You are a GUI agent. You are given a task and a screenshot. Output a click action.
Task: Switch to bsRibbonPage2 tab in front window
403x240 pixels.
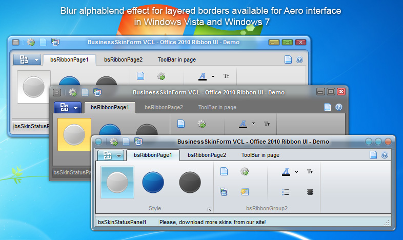click(x=207, y=155)
